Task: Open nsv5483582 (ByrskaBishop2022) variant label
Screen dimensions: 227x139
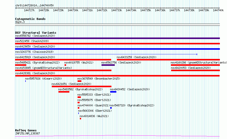Action: [x=80, y=89]
